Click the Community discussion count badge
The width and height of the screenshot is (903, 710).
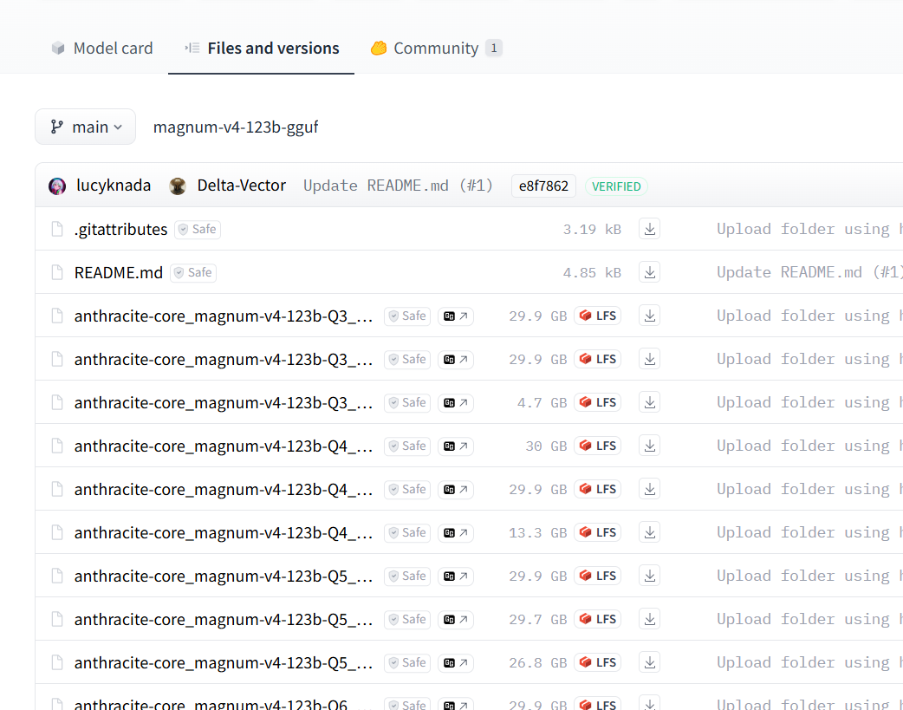(494, 48)
